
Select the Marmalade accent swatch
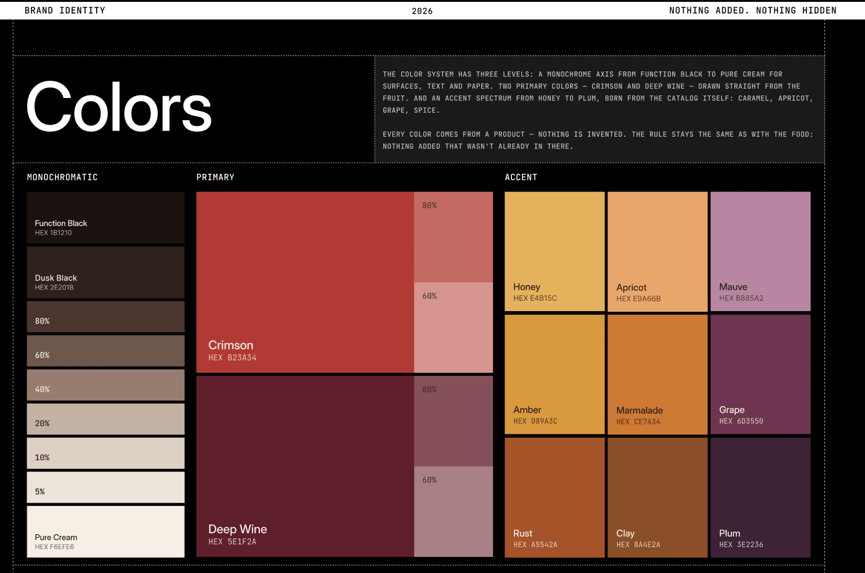[x=657, y=375]
